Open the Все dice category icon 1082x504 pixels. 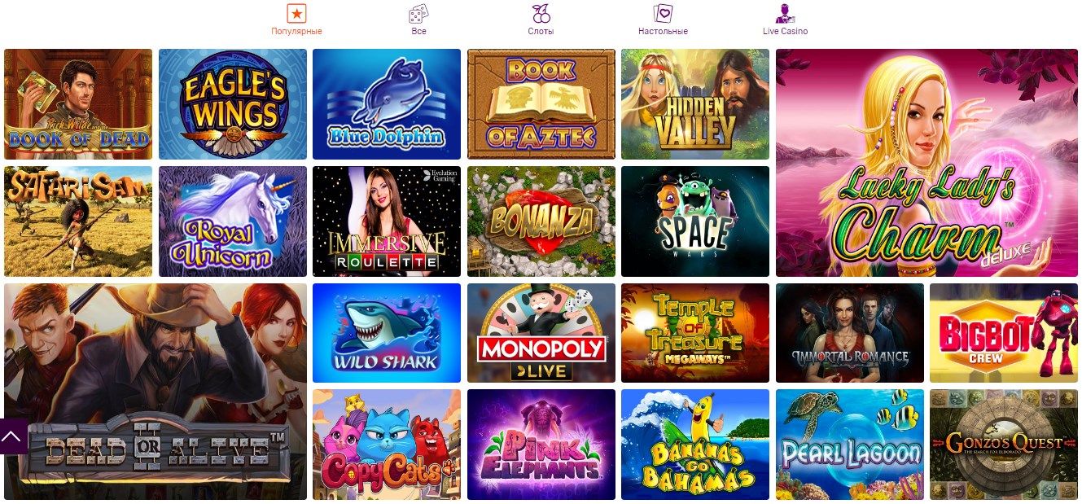[418, 13]
